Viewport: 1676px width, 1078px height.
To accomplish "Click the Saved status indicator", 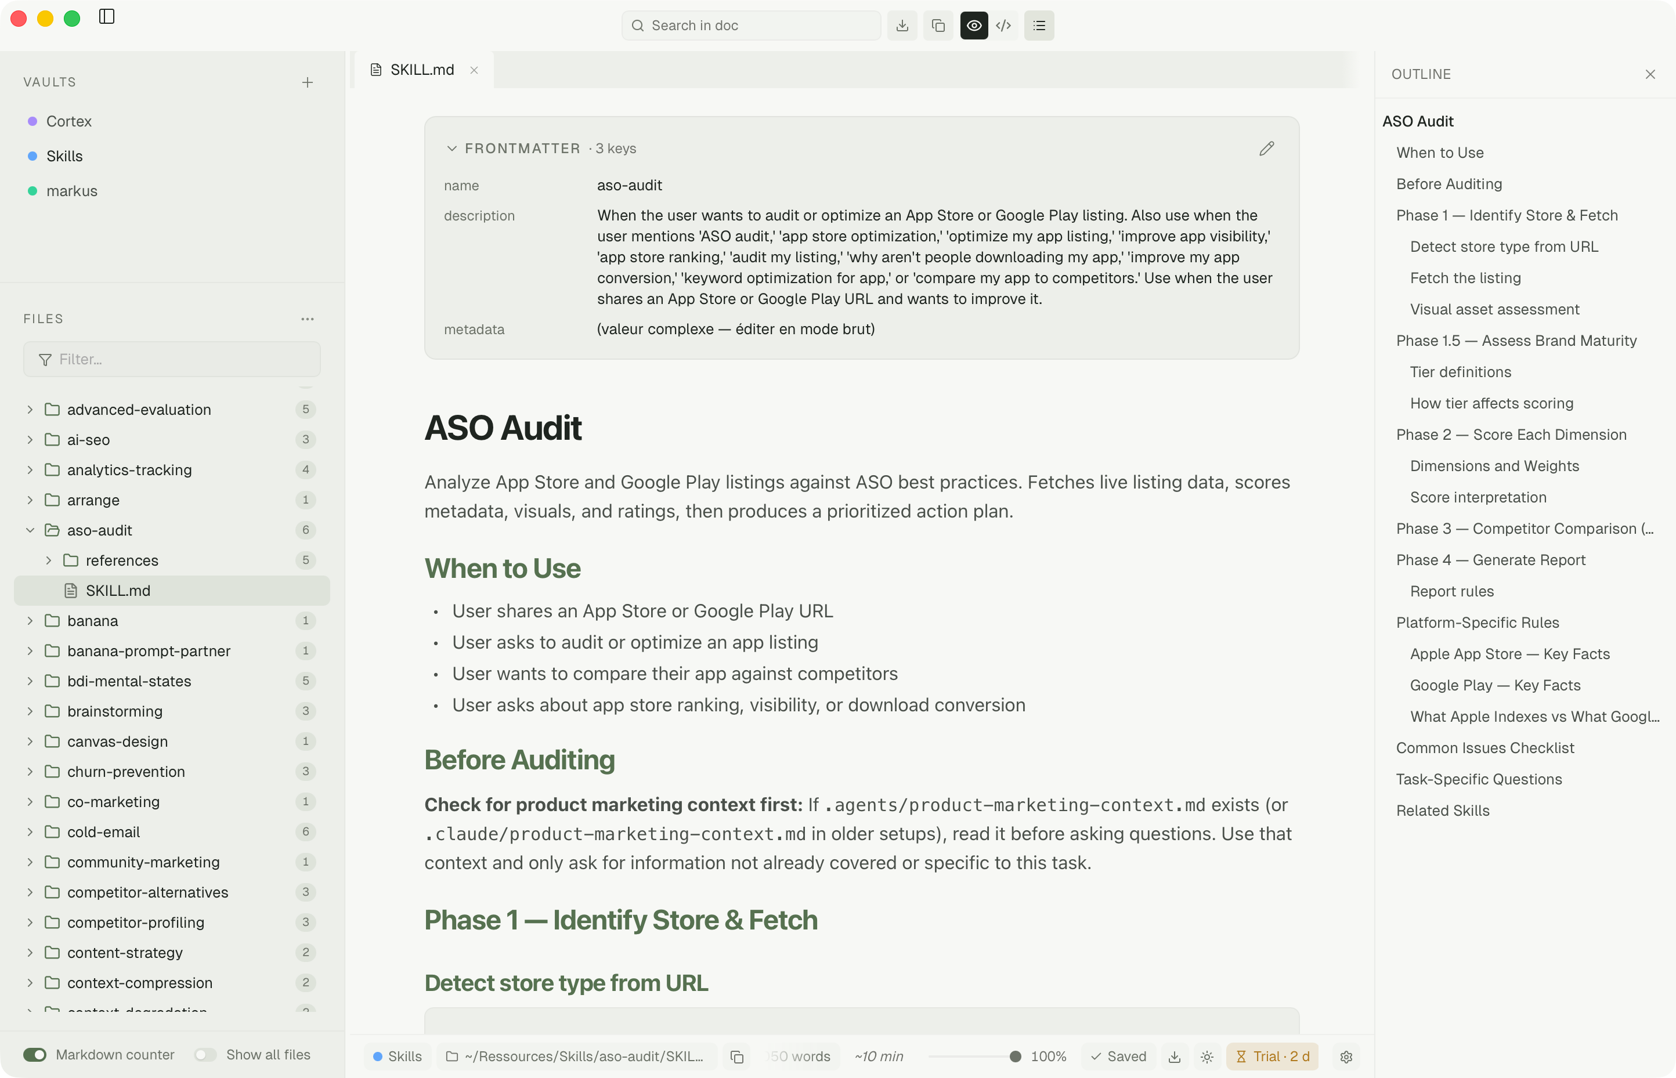I will coord(1118,1057).
